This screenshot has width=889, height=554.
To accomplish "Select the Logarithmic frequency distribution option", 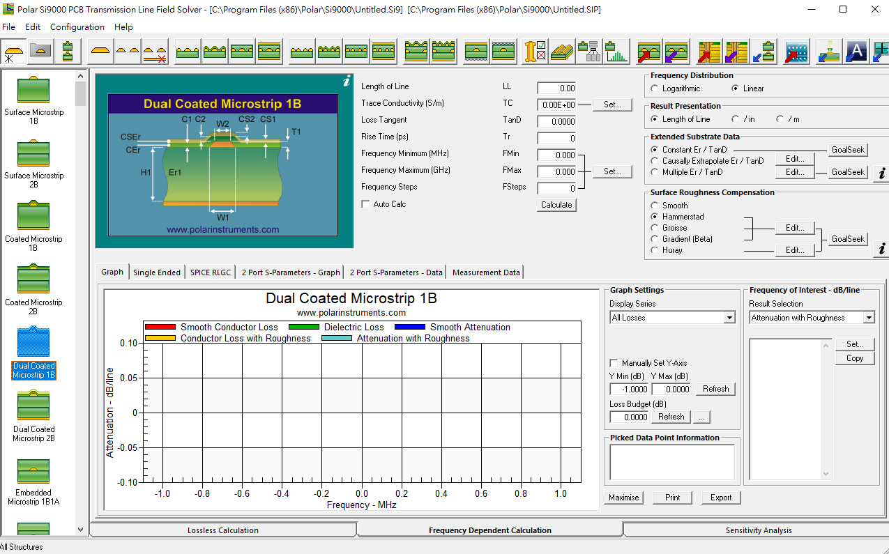I will coord(655,89).
